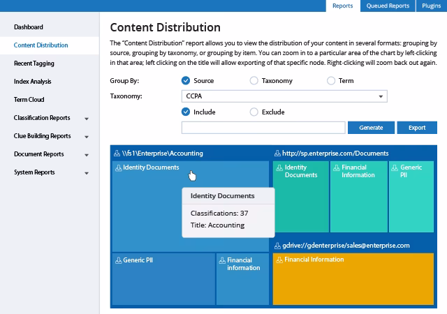Image resolution: width=447 pixels, height=314 pixels.
Task: Click export icon next to sp.enterprise.com/Documents
Action: coord(277,154)
